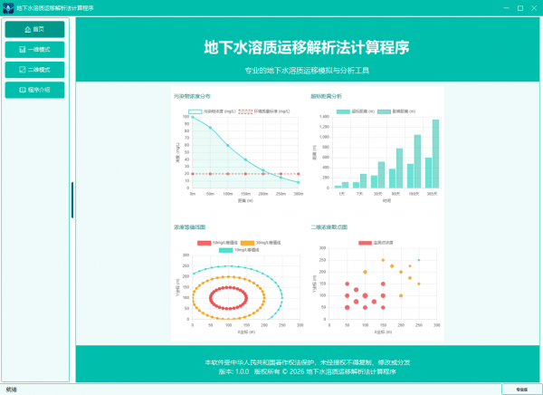This screenshot has width=543, height=395.
Task: Click the red 50mg/L等值线 legend swatch
Action: click(205, 242)
